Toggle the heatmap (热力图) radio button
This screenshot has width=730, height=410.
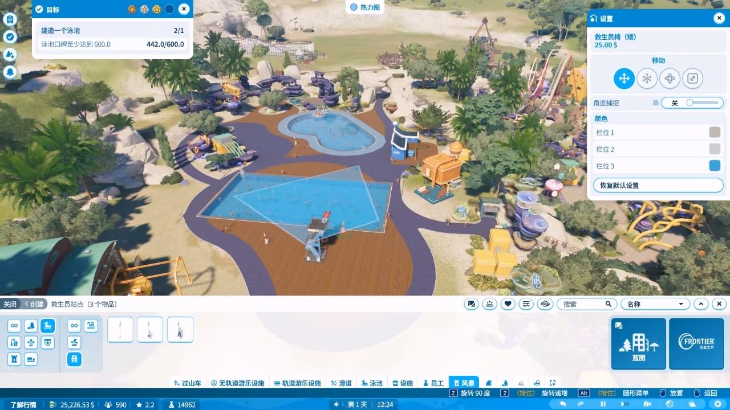coord(354,7)
